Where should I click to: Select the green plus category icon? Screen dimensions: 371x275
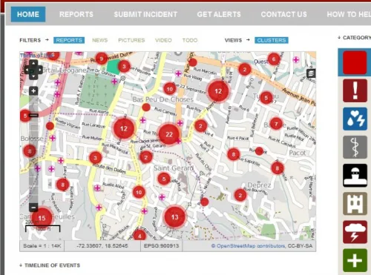[x=355, y=260]
